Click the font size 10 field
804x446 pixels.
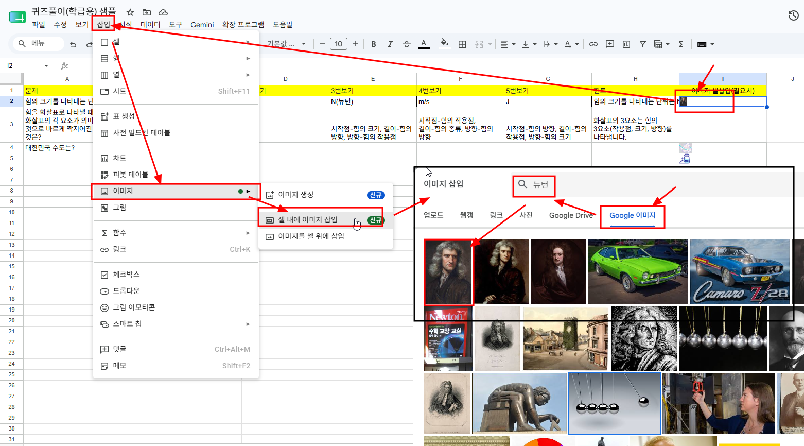coord(339,44)
